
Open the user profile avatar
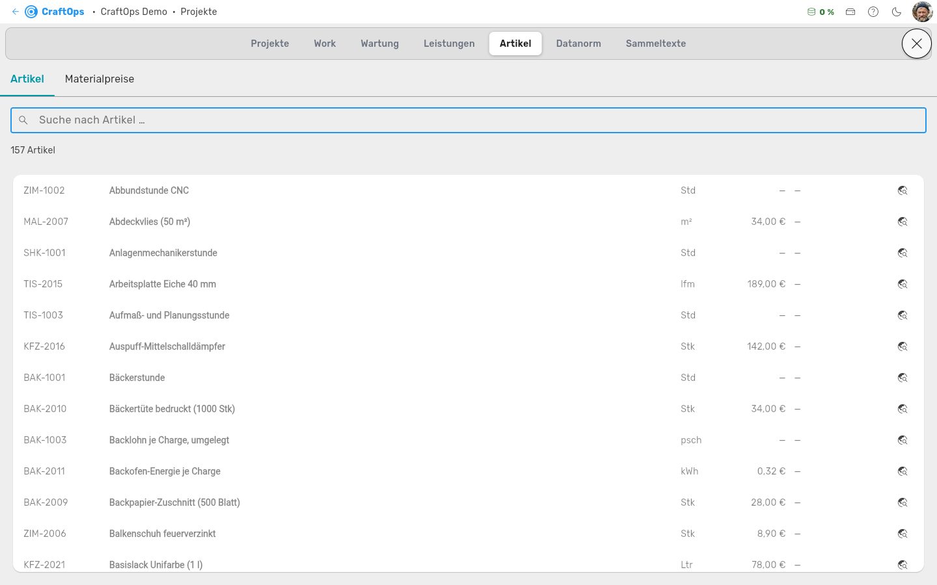point(923,12)
